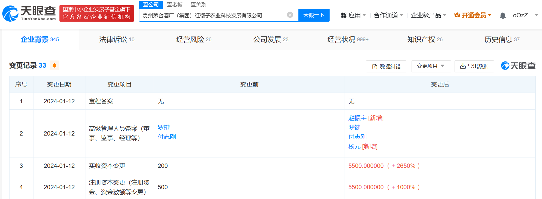Click the 开通会员 crown icon
The height and width of the screenshot is (199, 542).
457,15
